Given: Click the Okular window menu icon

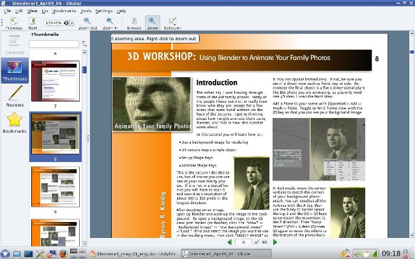Looking at the screenshot, I should tap(3, 3).
